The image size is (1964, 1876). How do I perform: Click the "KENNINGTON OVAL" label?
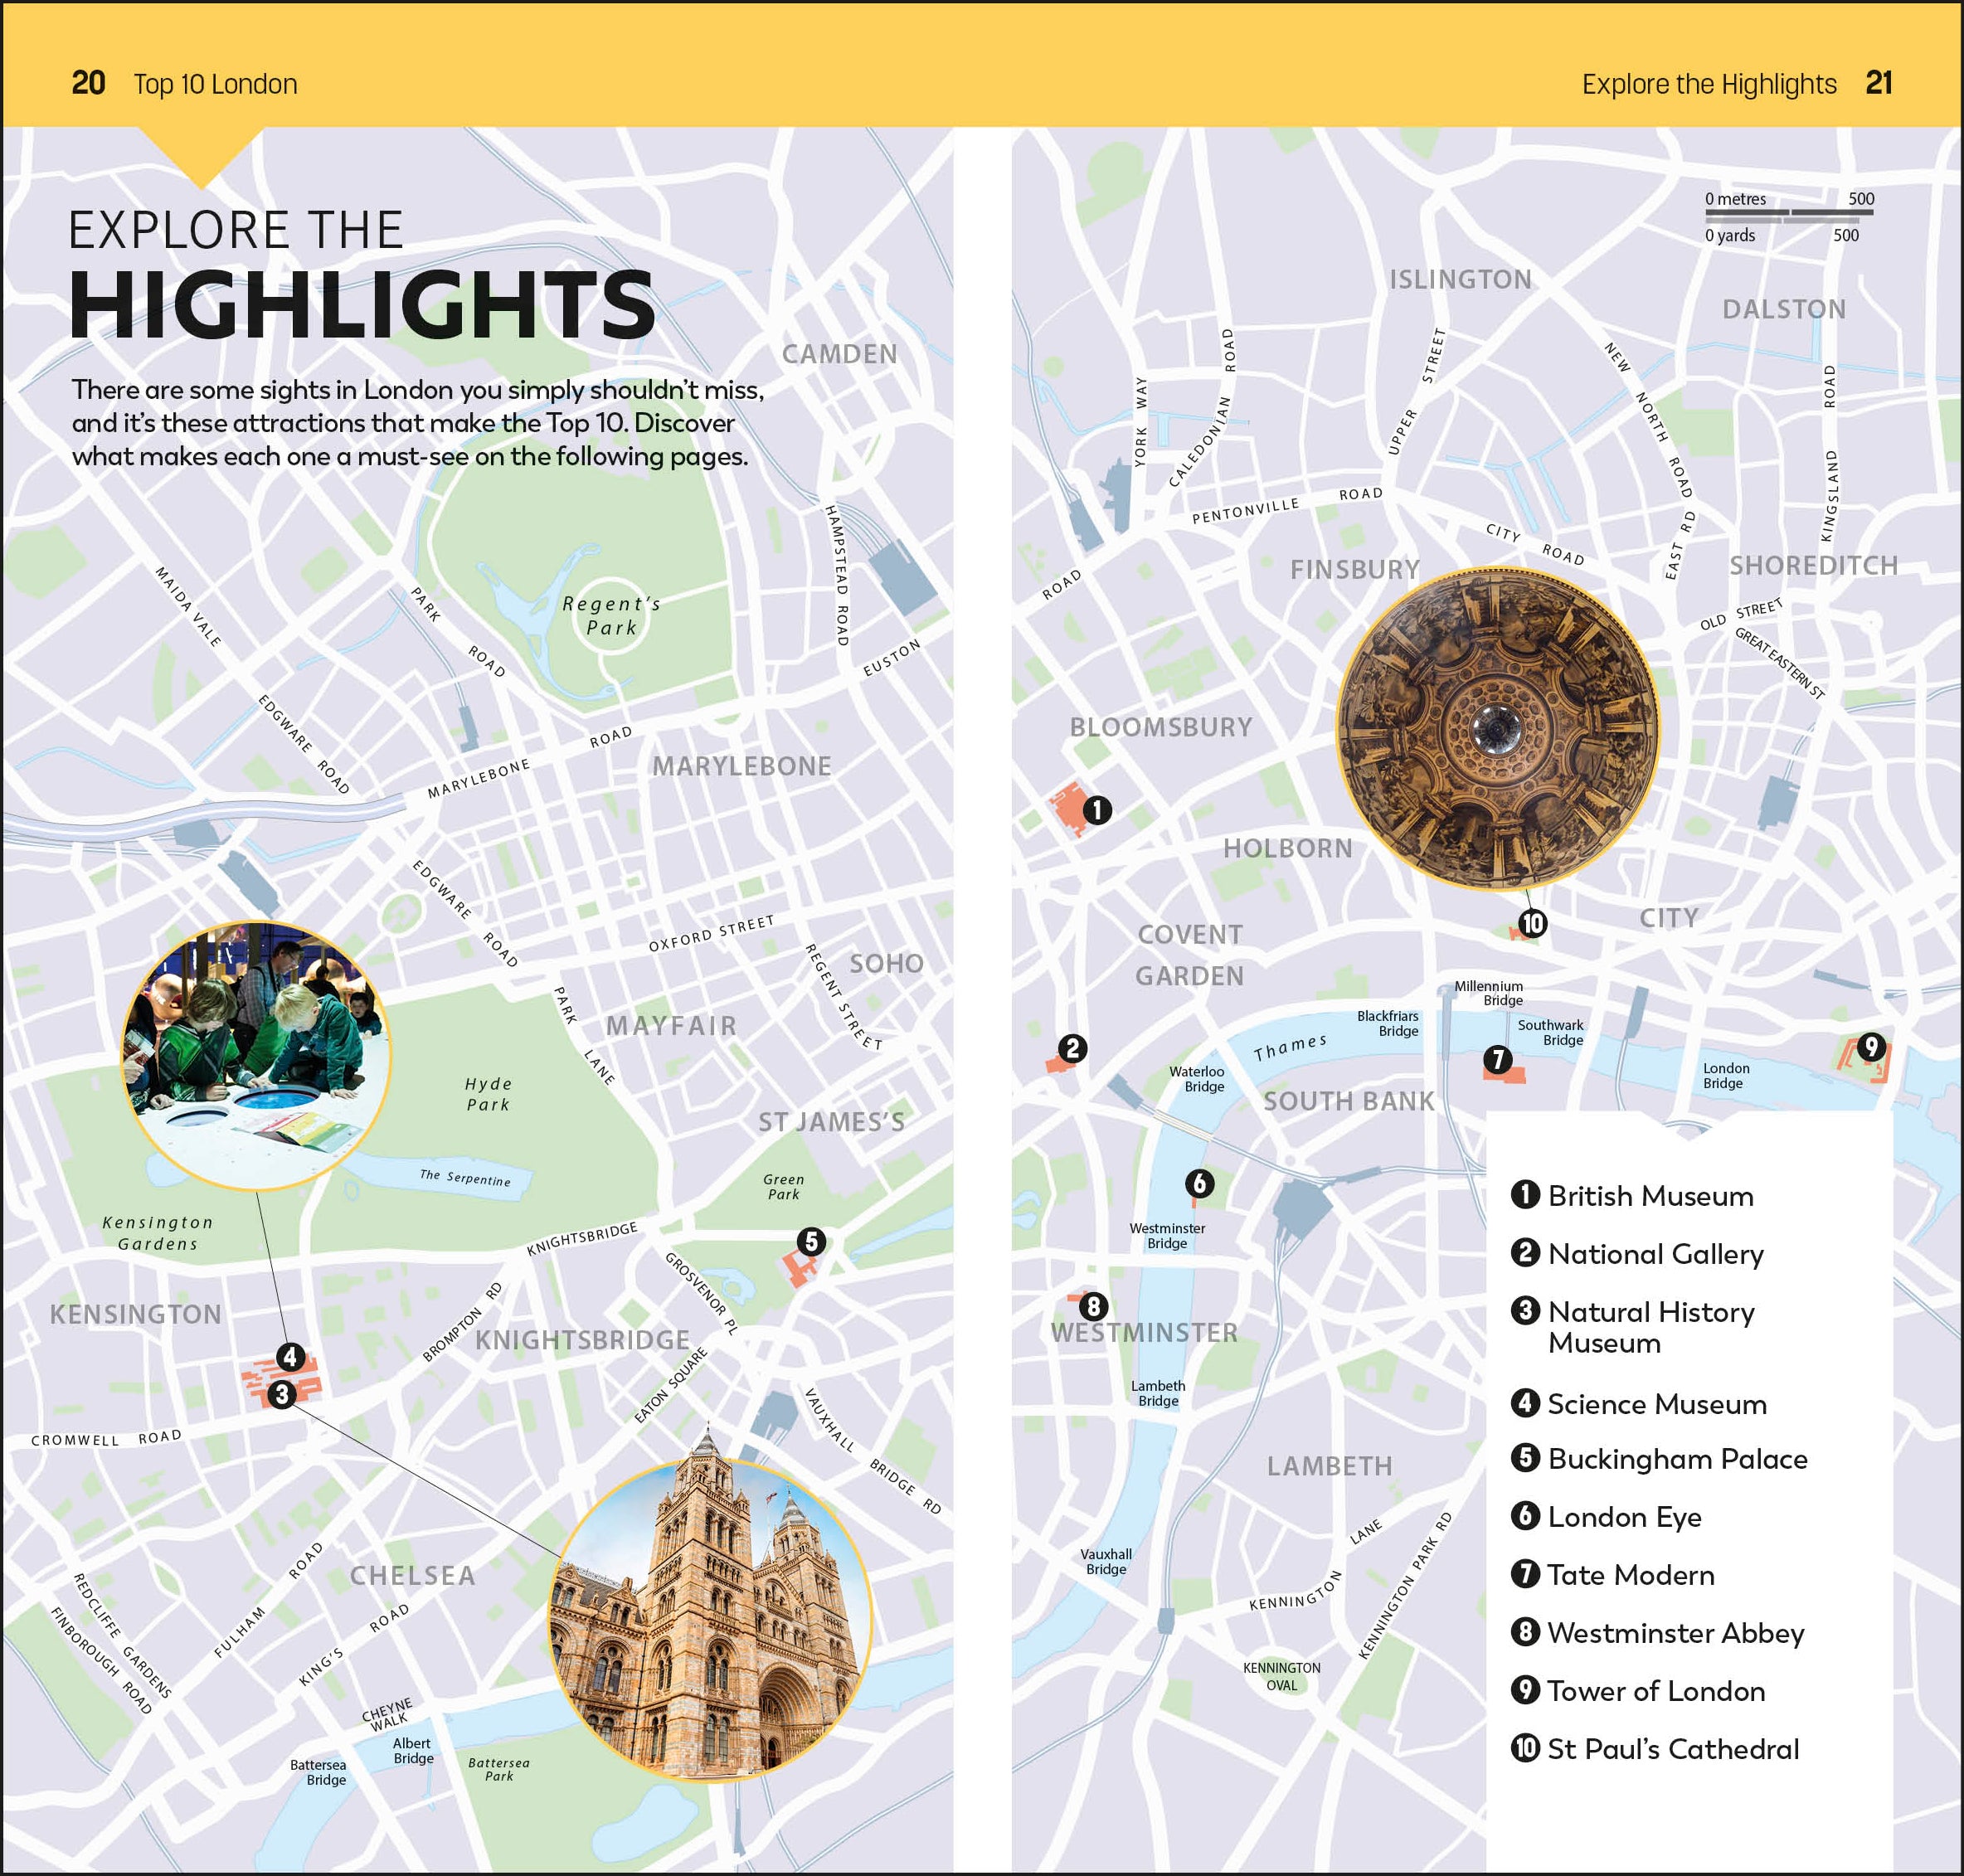pyautogui.click(x=1281, y=1676)
